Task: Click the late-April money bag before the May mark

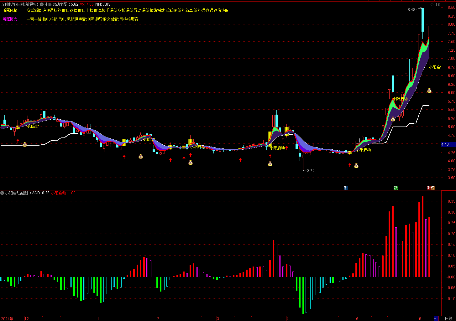Action: 356,166
